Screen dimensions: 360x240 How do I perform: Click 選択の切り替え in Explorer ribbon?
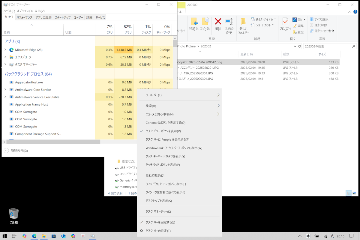(x=322, y=31)
